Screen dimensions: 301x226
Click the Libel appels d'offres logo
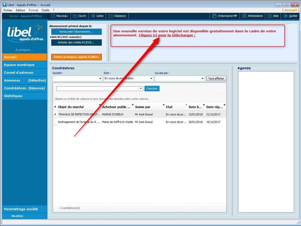25,33
